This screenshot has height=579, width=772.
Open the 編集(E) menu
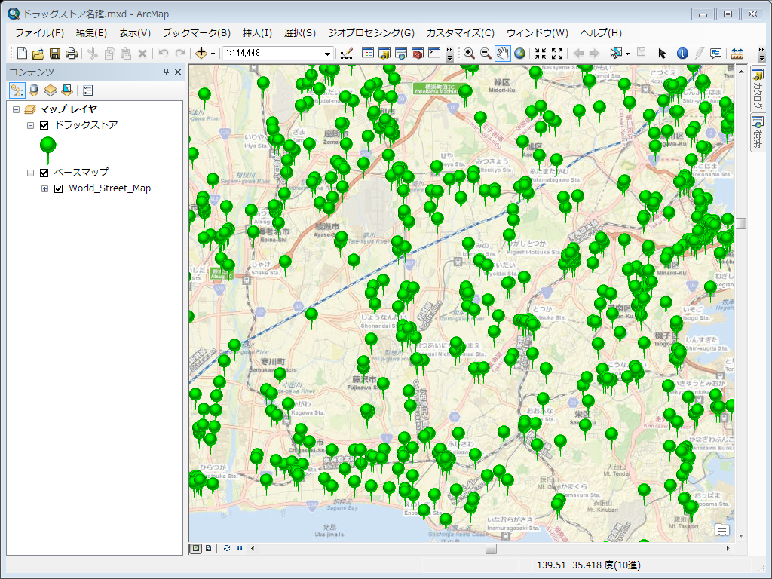pyautogui.click(x=91, y=33)
